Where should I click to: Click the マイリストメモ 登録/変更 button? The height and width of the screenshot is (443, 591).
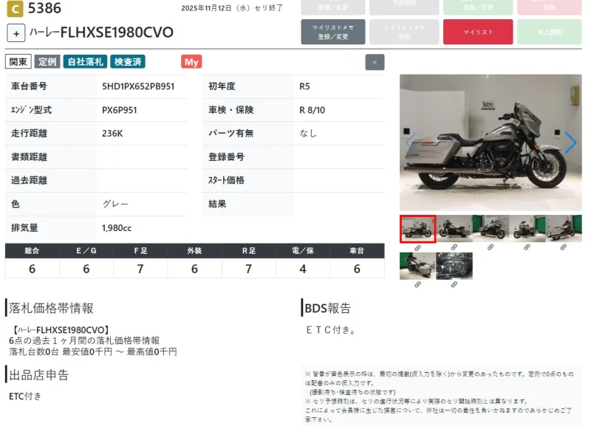[x=333, y=32]
